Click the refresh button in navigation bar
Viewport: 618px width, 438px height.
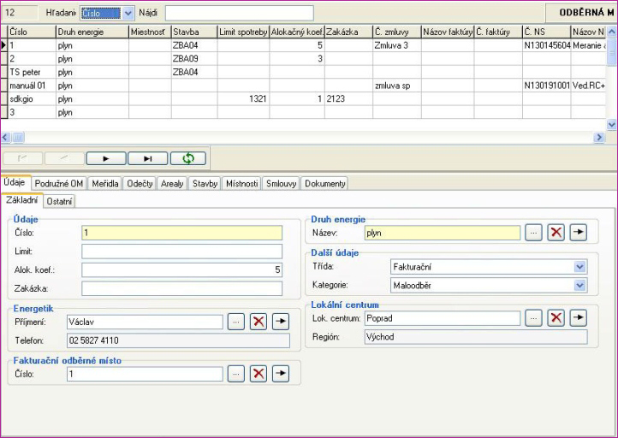click(x=187, y=158)
